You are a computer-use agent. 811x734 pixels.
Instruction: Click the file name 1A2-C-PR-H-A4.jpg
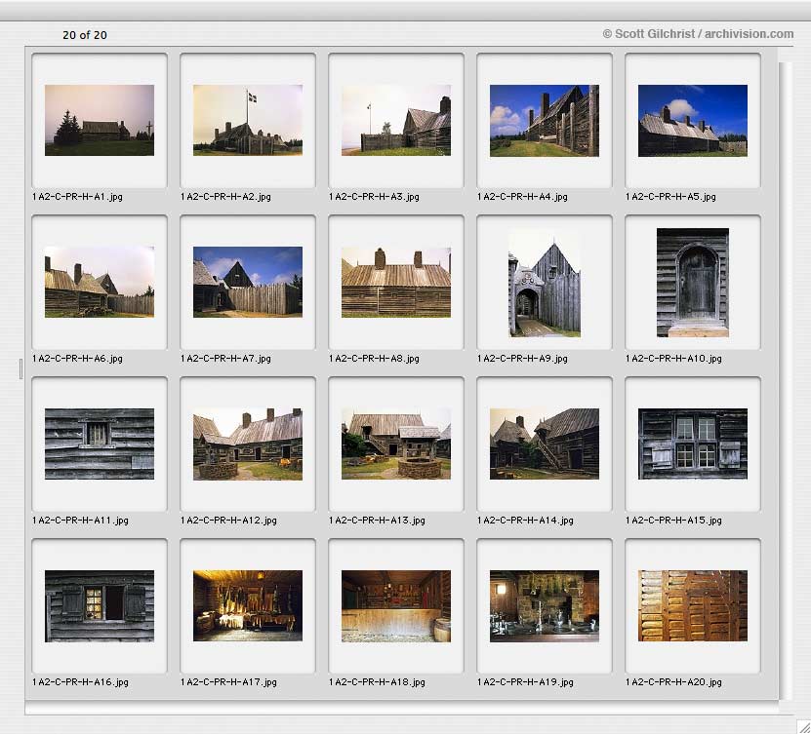[x=522, y=197]
